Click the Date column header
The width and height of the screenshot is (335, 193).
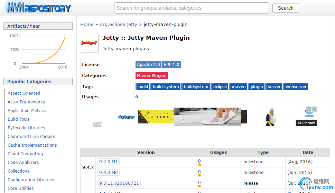[x=308, y=153]
